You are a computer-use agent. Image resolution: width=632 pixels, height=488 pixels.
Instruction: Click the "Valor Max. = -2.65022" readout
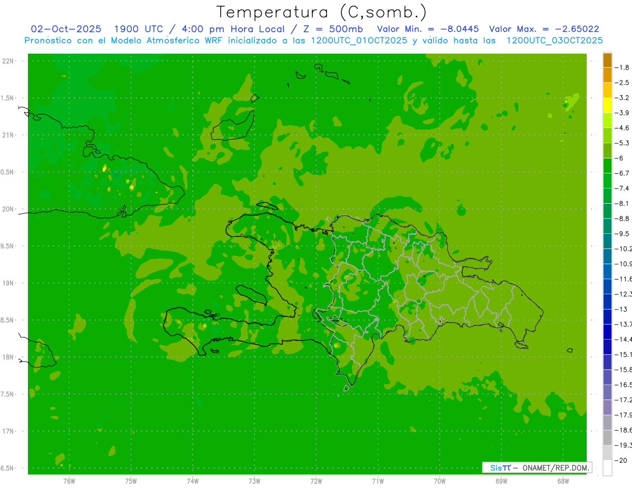(x=544, y=29)
